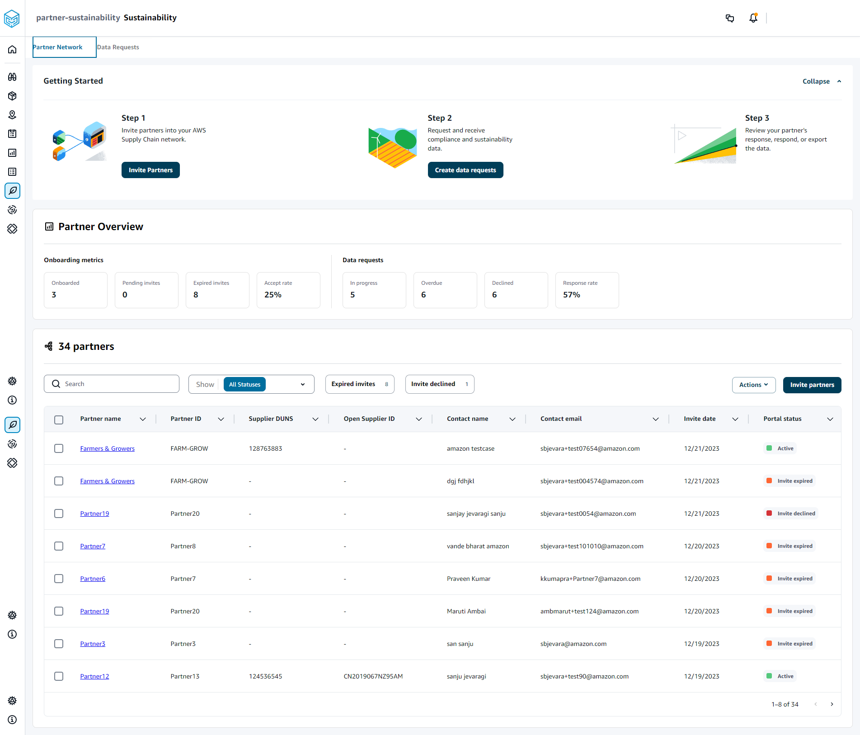
Task: Check the Partner12 row checkbox
Action: coord(59,676)
